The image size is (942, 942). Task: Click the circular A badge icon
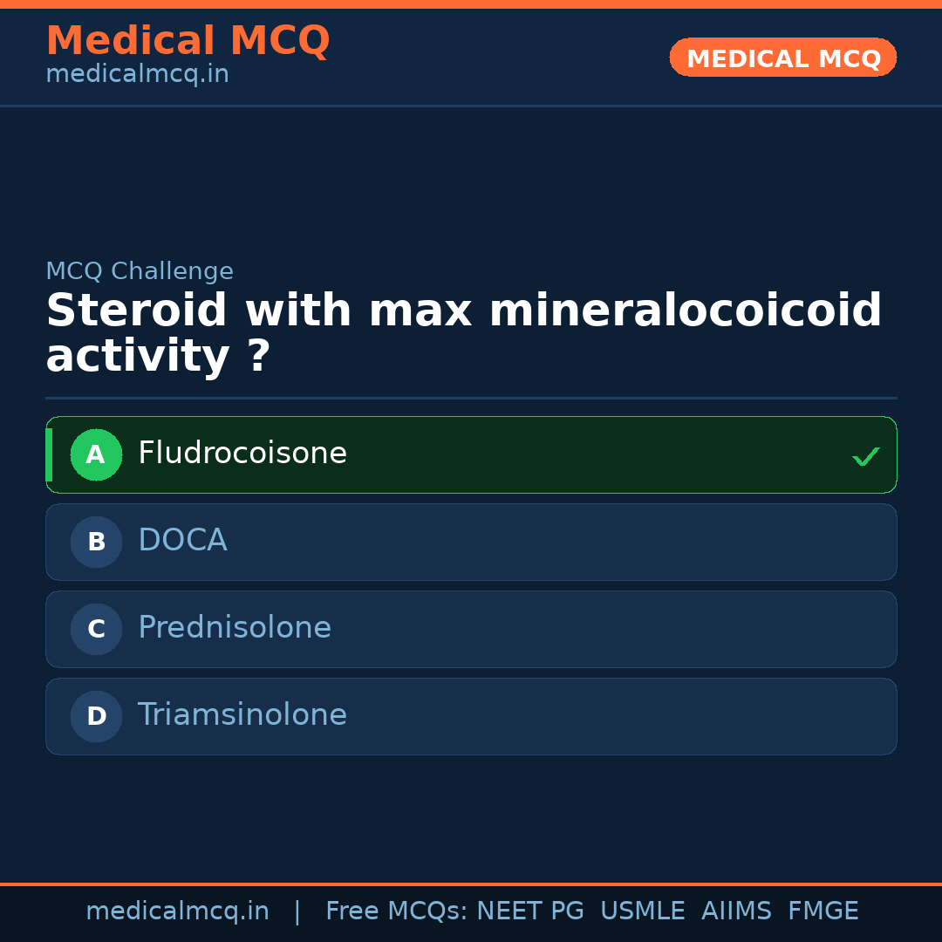coord(96,454)
